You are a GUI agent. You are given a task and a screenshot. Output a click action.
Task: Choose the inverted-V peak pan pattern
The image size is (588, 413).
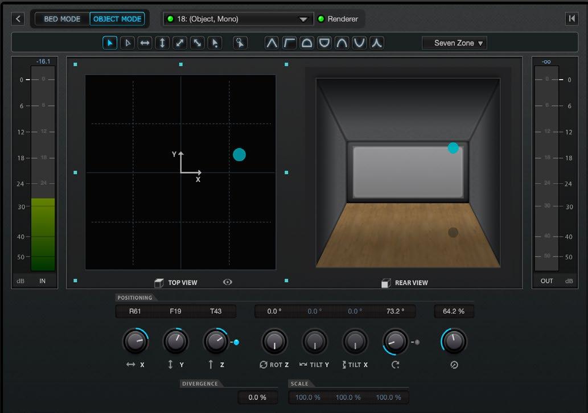272,43
